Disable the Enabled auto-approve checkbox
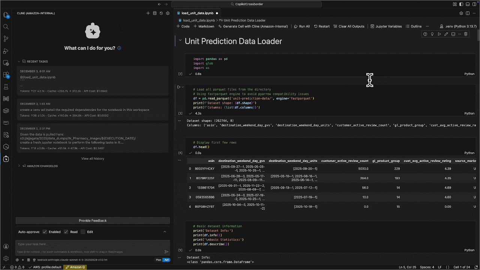The width and height of the screenshot is (480, 270). (45, 231)
